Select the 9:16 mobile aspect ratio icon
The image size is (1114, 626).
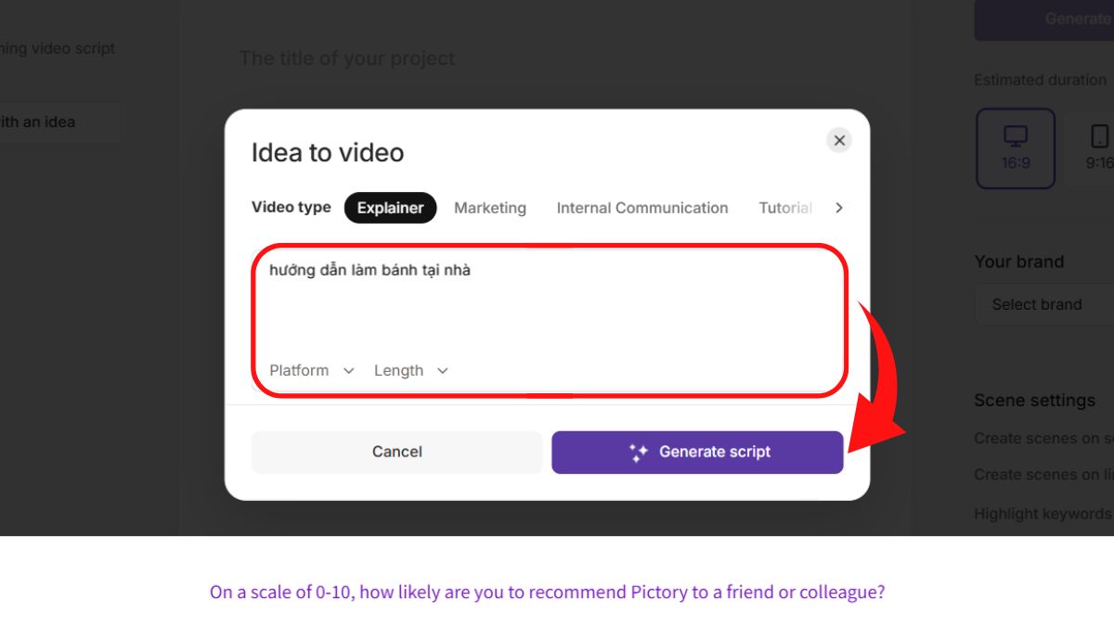(1099, 148)
